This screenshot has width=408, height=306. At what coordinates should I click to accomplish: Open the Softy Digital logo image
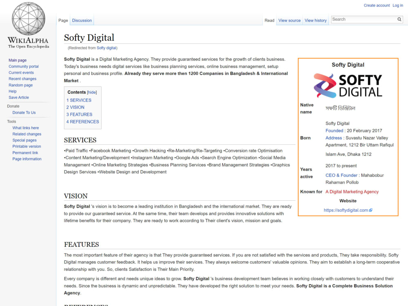(x=348, y=86)
